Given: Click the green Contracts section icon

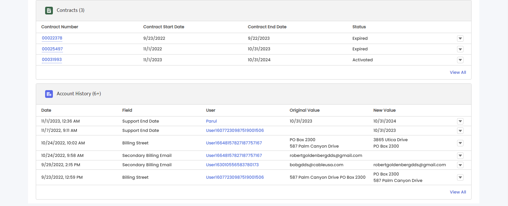Looking at the screenshot, I should tap(49, 11).
